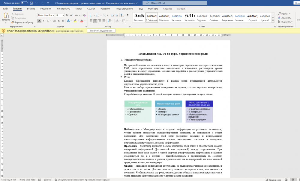Click Заменить in editing group
300x181 pixels.
[x=286, y=18]
